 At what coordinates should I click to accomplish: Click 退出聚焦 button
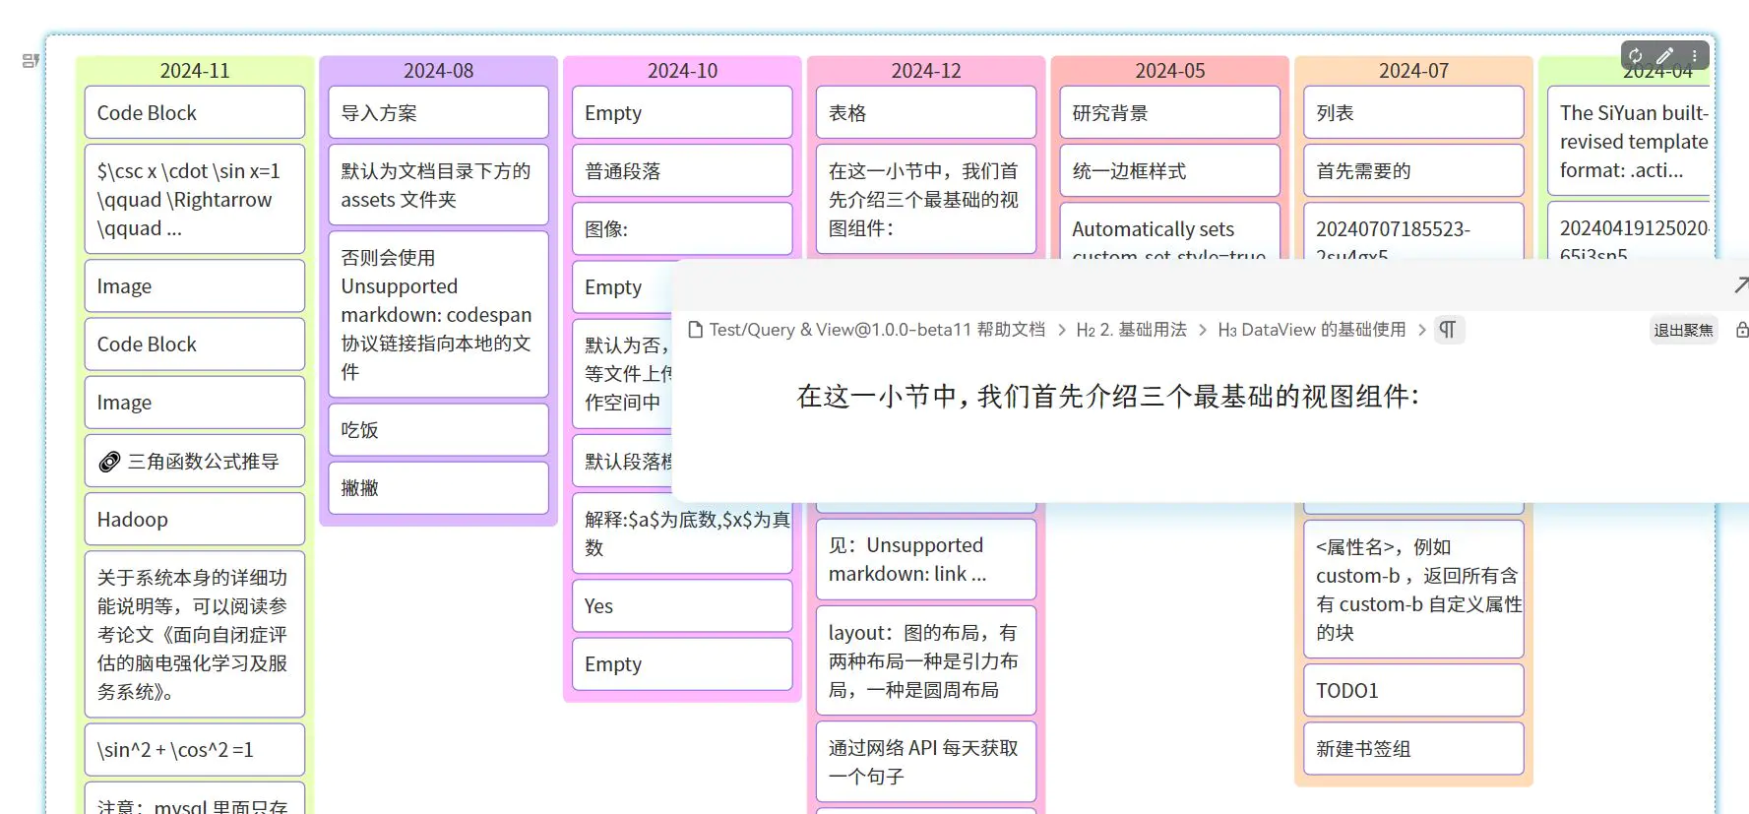(1683, 330)
